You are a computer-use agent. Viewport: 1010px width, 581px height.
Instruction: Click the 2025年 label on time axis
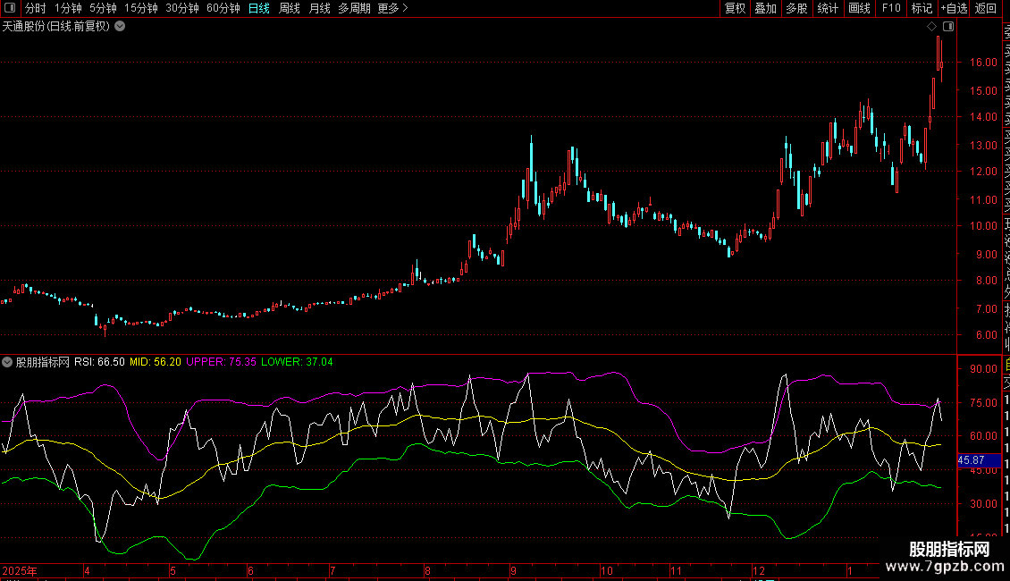tap(20, 570)
